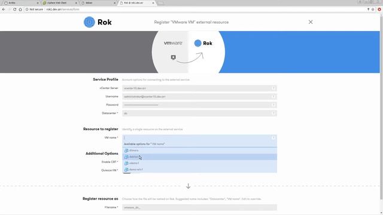Go to the browser home page icon
Screen dimensions: 383x215
point(20,10)
